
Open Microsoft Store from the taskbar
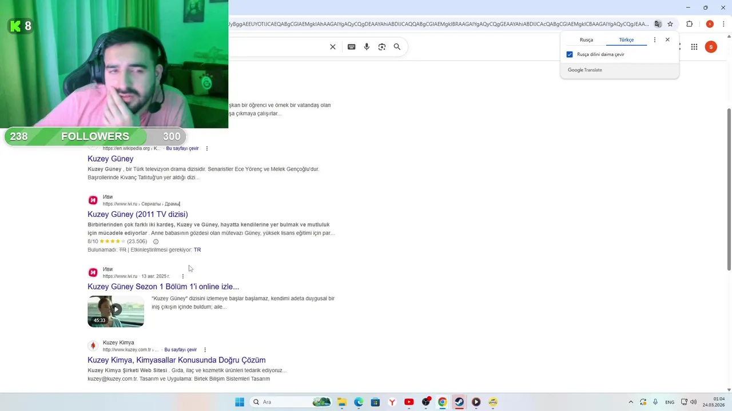375,402
